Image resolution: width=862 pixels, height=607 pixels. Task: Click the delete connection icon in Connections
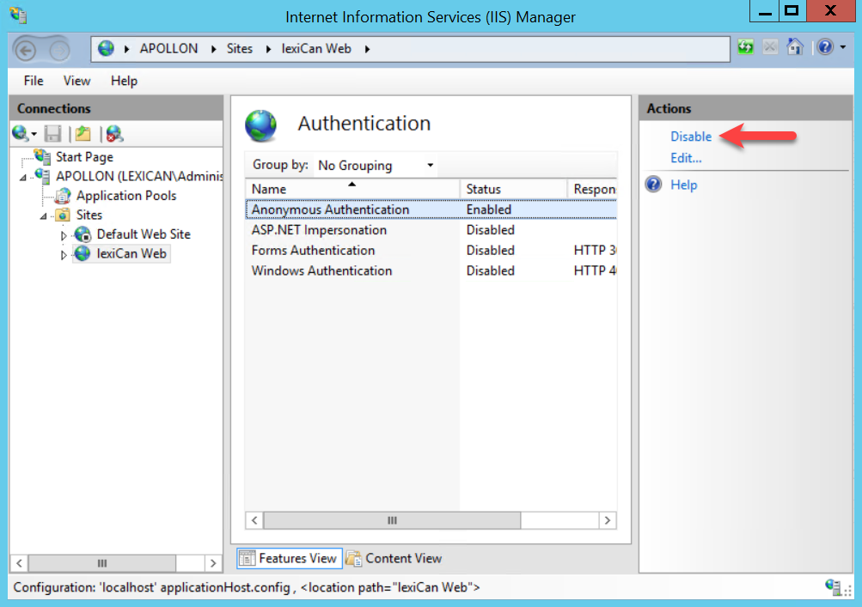[x=114, y=133]
